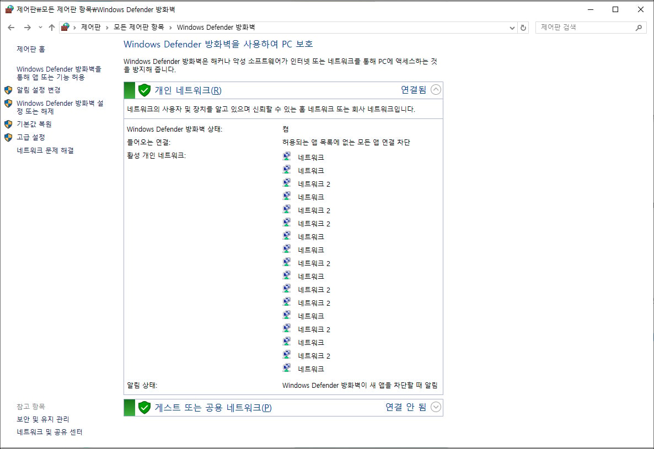This screenshot has height=449, width=654.
Task: Click the first network icon in active list
Action: 287,156
